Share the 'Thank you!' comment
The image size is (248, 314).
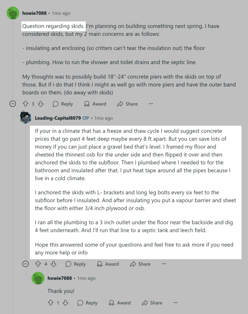pos(152,303)
